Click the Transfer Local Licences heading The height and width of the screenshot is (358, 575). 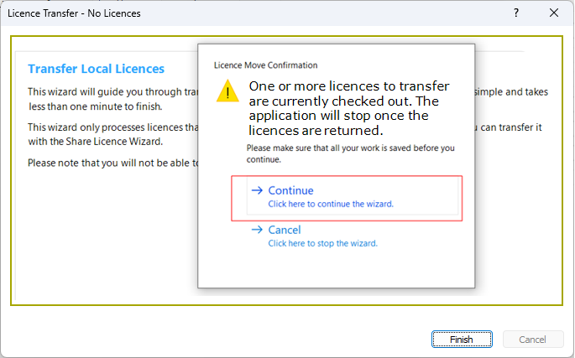click(x=96, y=69)
